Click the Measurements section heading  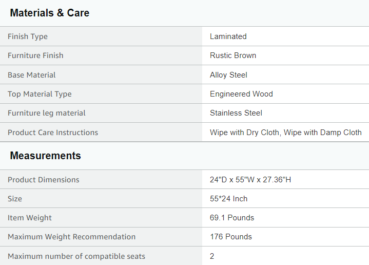click(46, 156)
